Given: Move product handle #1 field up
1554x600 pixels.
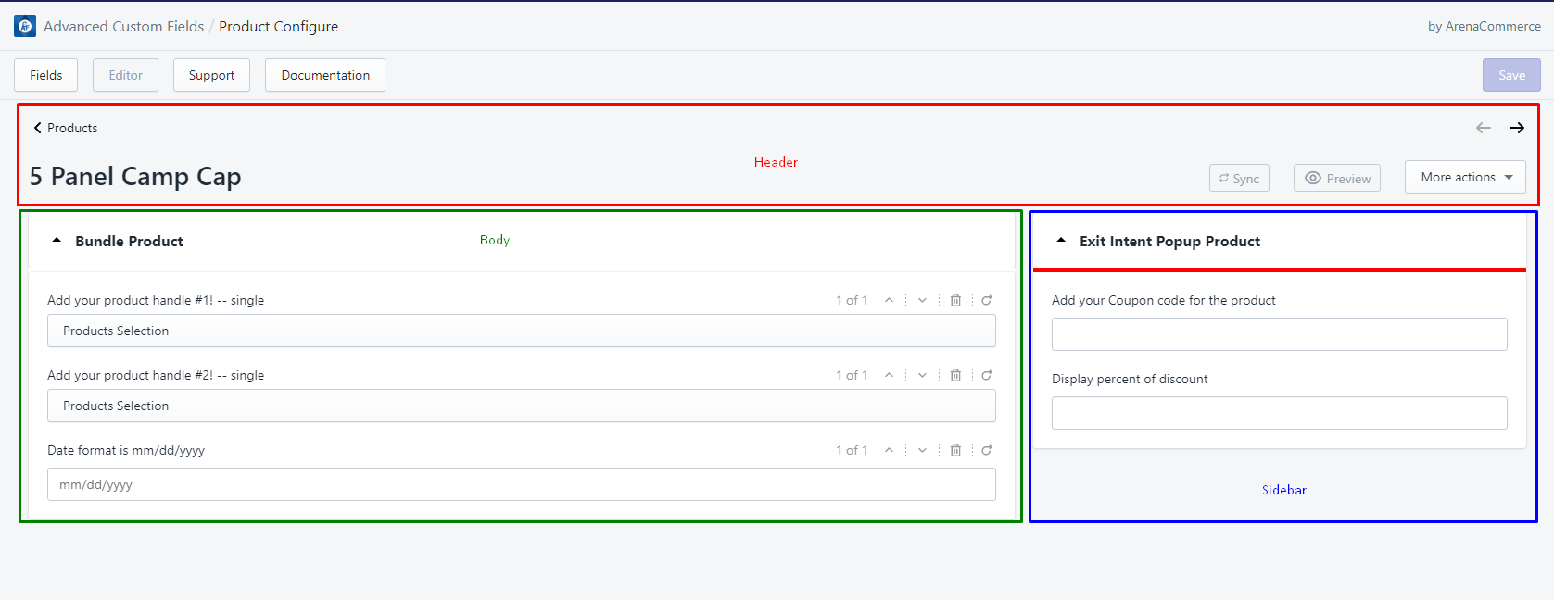Looking at the screenshot, I should tap(889, 300).
